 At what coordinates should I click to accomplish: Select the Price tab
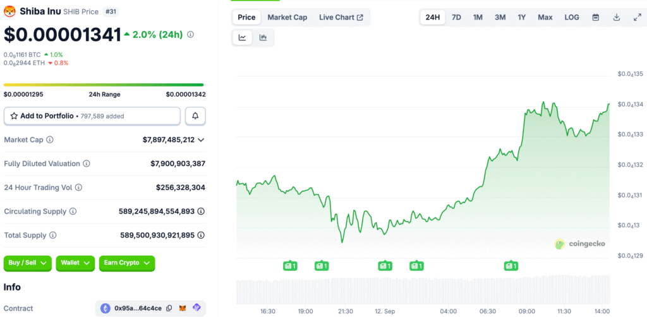247,17
